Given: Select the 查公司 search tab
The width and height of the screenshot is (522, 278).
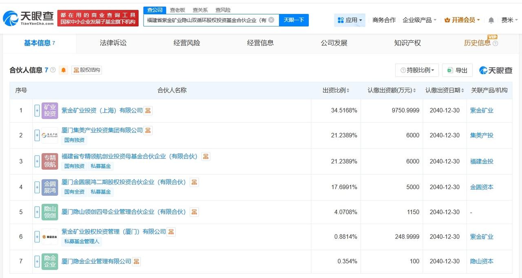Looking at the screenshot, I should 155,10.
